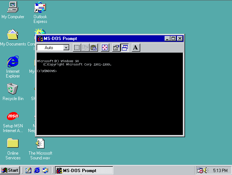Click Show Desktop in Quick Launch
The image size is (232, 175).
[28, 170]
